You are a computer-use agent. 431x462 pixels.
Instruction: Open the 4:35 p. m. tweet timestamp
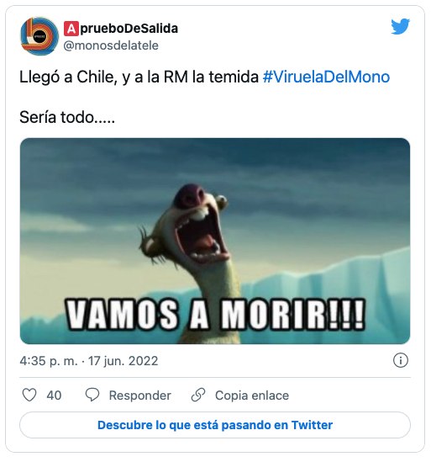[89, 361]
